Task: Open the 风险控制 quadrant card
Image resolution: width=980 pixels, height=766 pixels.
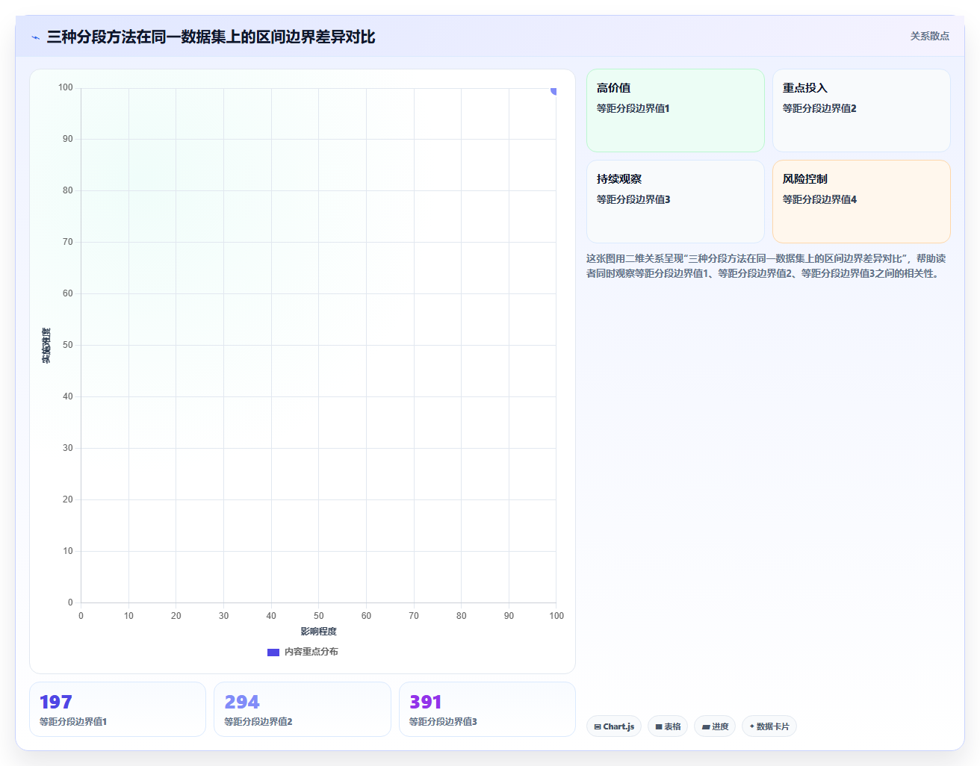Action: pyautogui.click(x=861, y=202)
